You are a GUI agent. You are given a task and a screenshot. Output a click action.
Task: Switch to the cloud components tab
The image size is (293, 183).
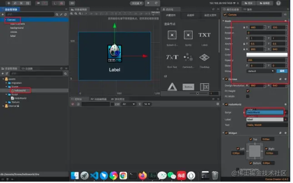point(191,15)
